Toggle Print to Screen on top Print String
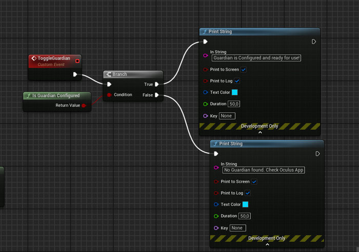 point(244,70)
